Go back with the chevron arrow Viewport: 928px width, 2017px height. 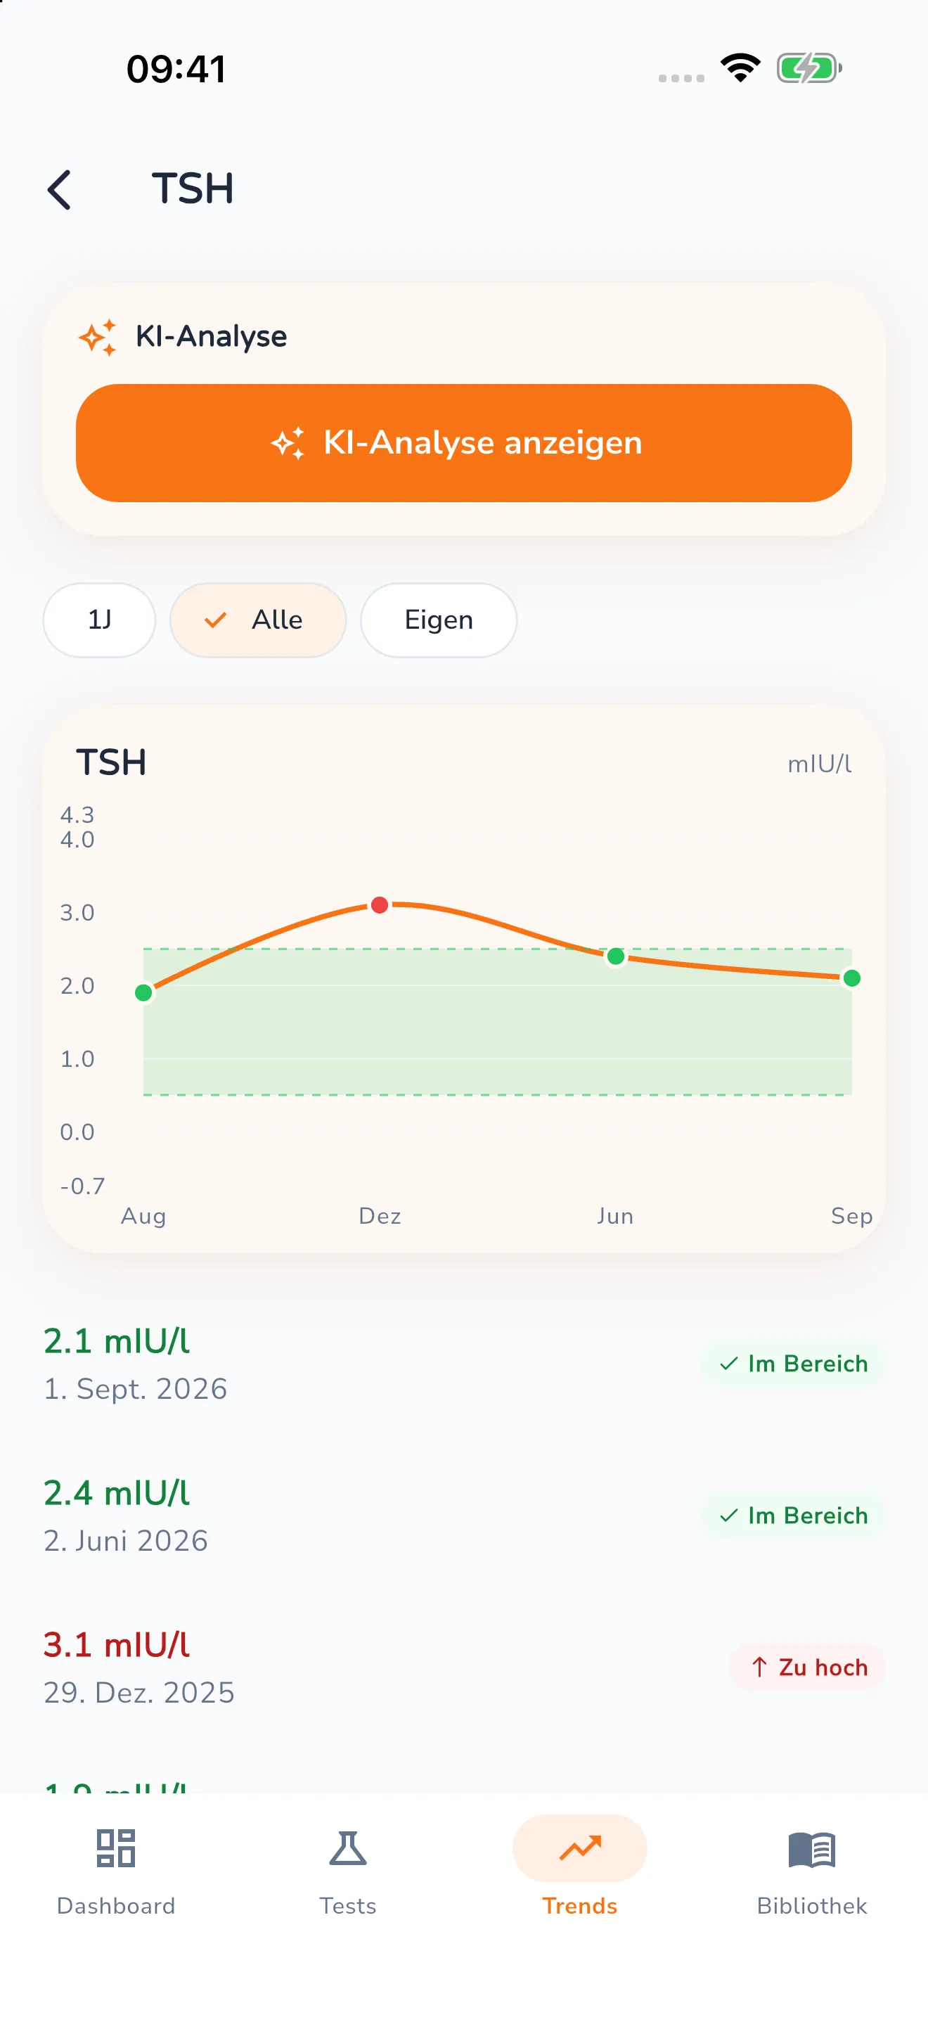[60, 189]
